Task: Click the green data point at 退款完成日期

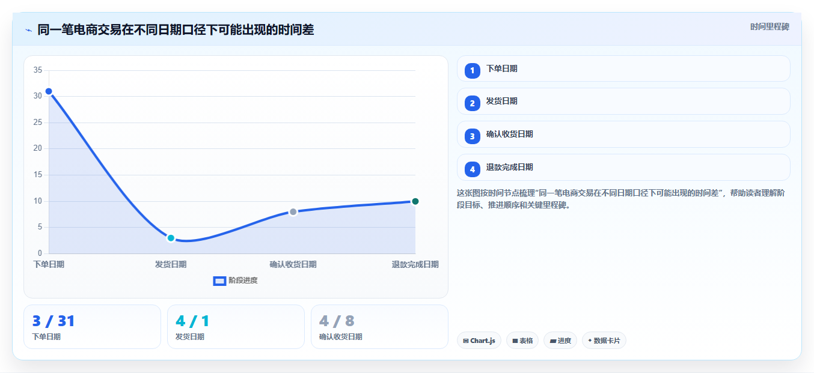Action: point(415,201)
